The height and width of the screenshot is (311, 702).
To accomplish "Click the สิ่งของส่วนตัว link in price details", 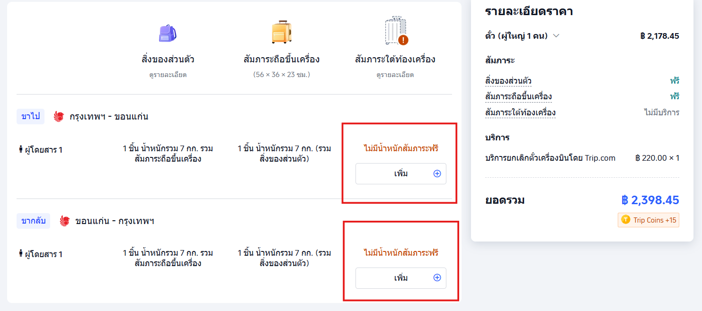I will point(508,81).
